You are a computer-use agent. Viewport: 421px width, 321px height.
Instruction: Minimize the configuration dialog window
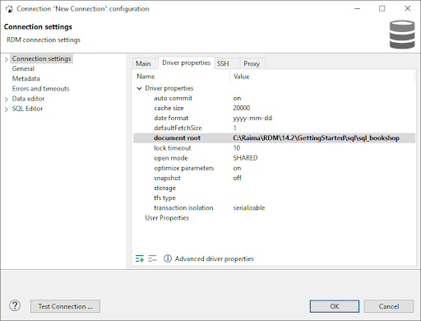(x=357, y=8)
